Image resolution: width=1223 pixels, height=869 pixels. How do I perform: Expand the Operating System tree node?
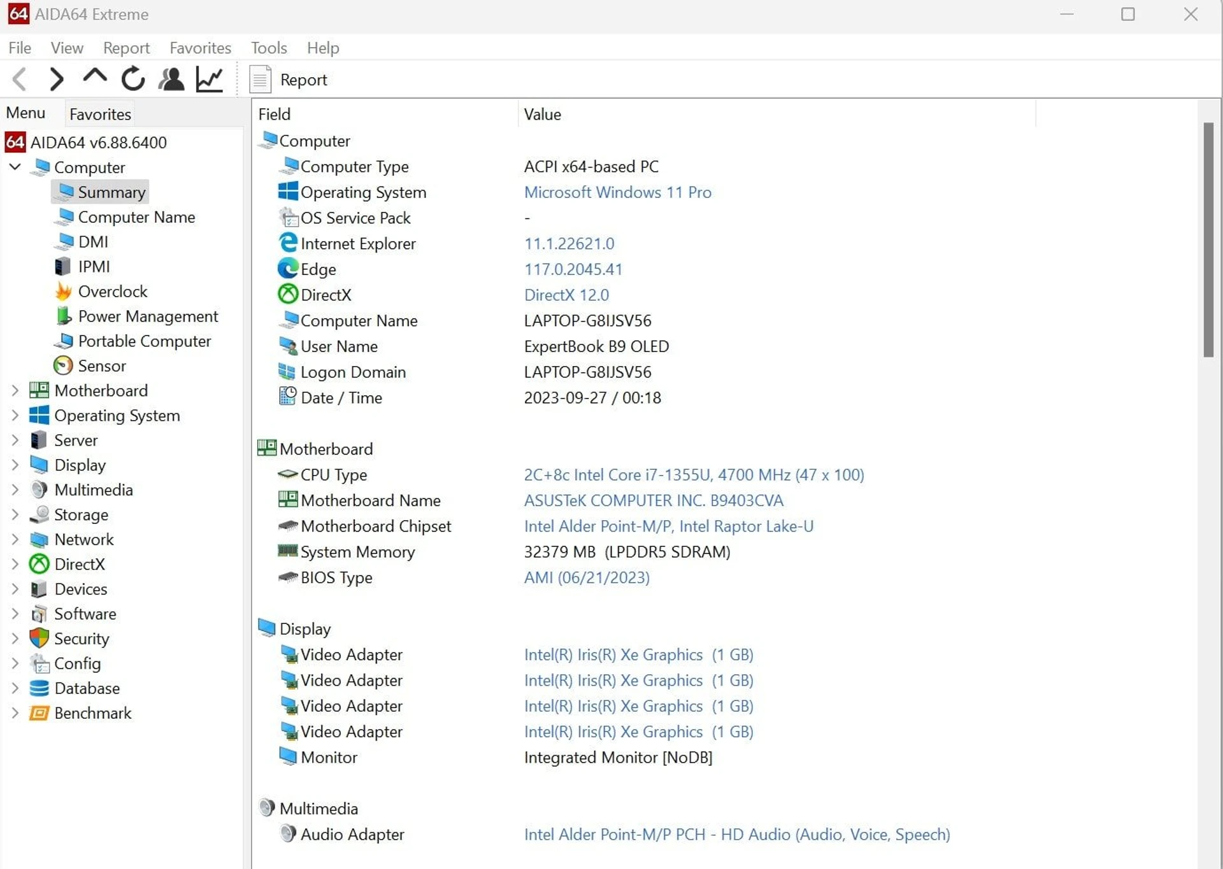[15, 415]
